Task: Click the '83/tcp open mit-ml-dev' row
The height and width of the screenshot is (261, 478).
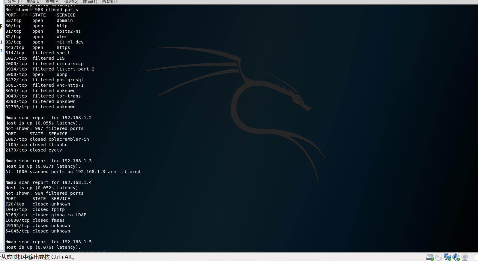Action: coord(44,42)
